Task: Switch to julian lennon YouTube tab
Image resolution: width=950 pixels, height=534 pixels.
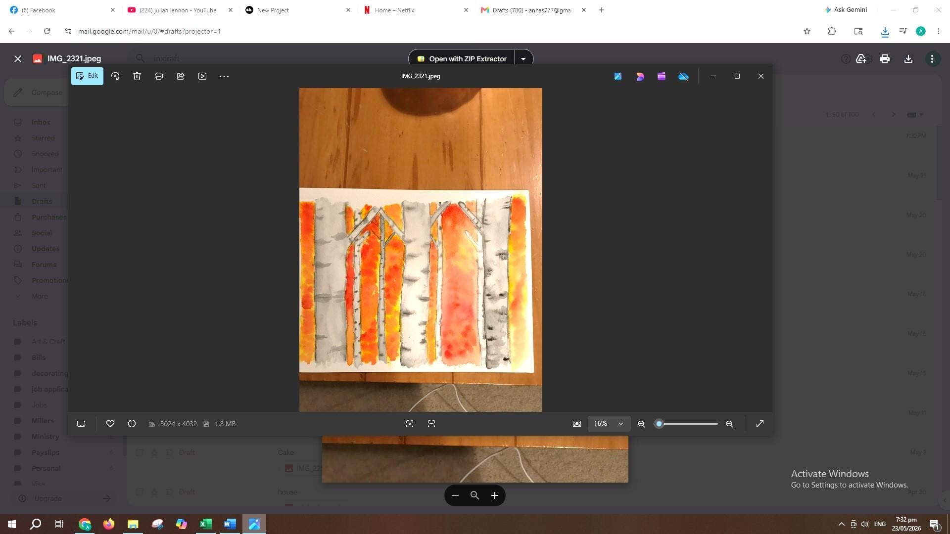Action: [180, 10]
